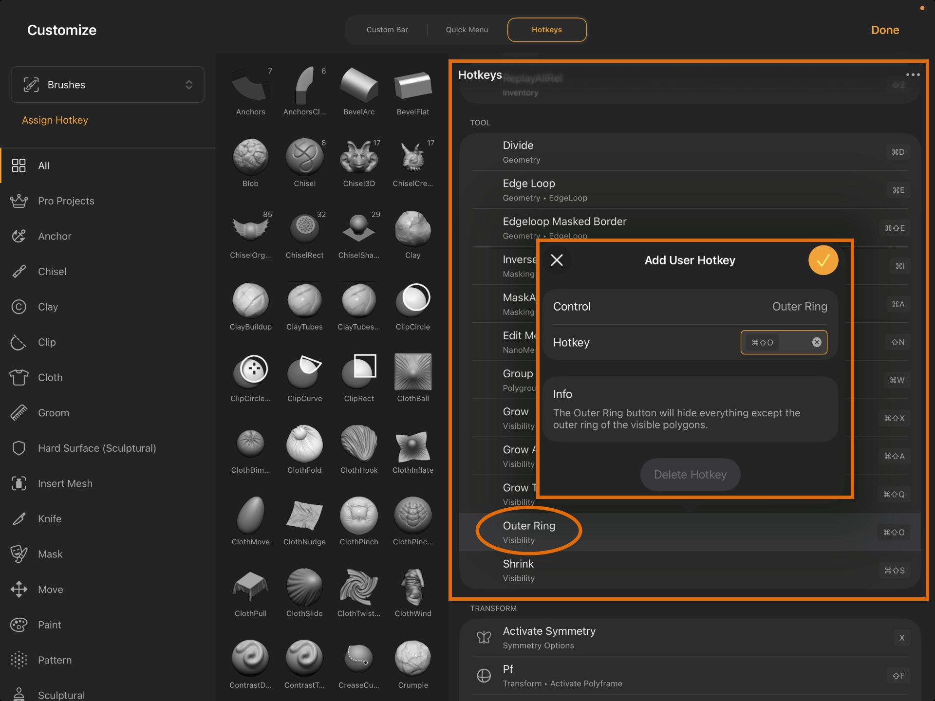The image size is (935, 701).
Task: Tap Done to finish customizing
Action: point(885,30)
